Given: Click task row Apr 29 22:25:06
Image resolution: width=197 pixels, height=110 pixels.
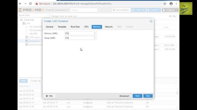Looking at the screenshot, I should [26, 91].
